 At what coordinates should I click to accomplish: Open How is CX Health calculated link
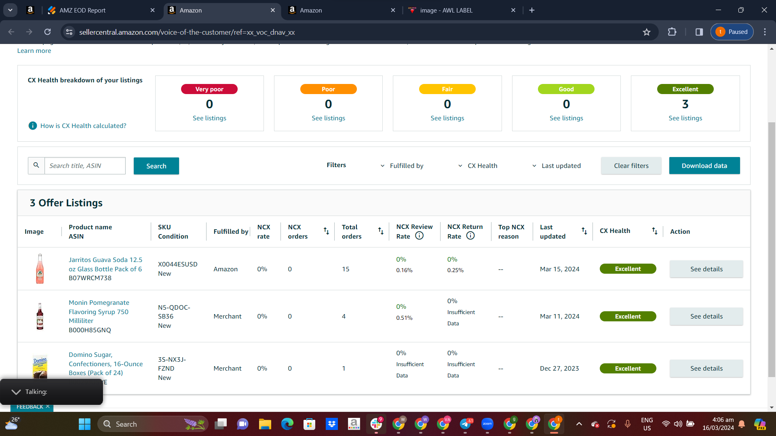[83, 126]
